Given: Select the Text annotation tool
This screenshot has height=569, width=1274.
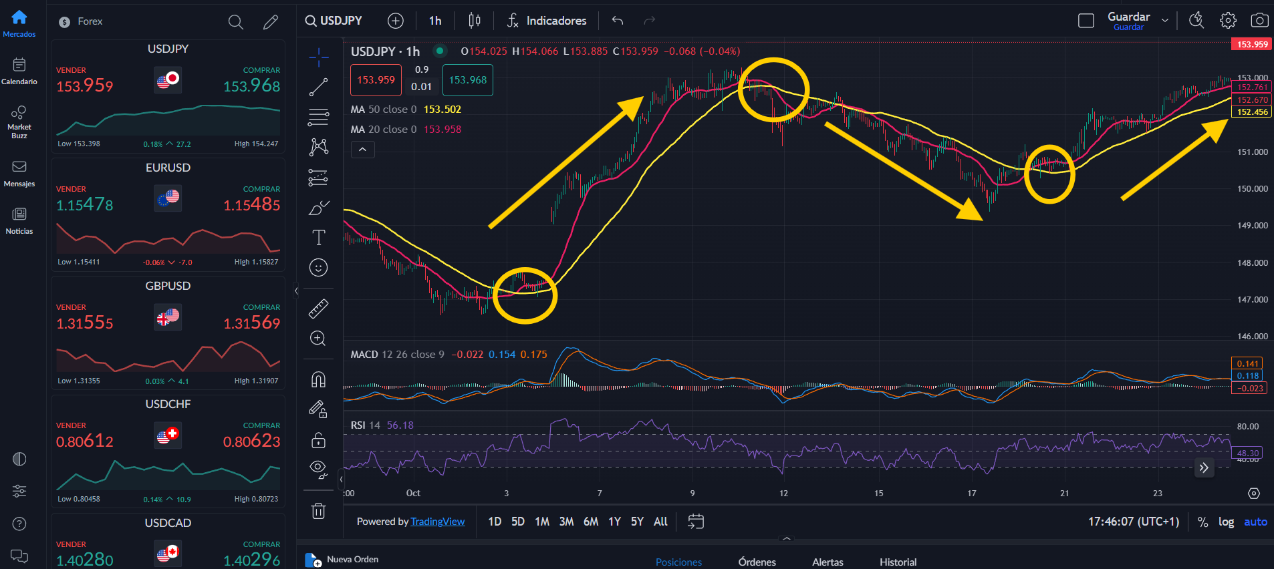Looking at the screenshot, I should tap(319, 238).
